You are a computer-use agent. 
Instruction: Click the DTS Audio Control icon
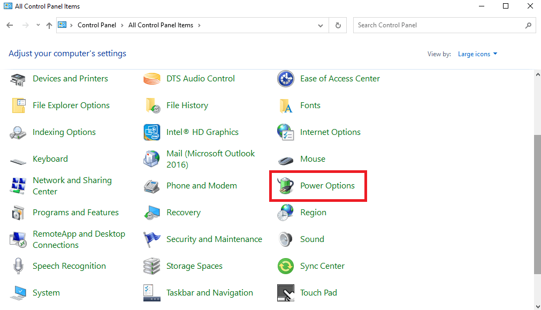(152, 79)
